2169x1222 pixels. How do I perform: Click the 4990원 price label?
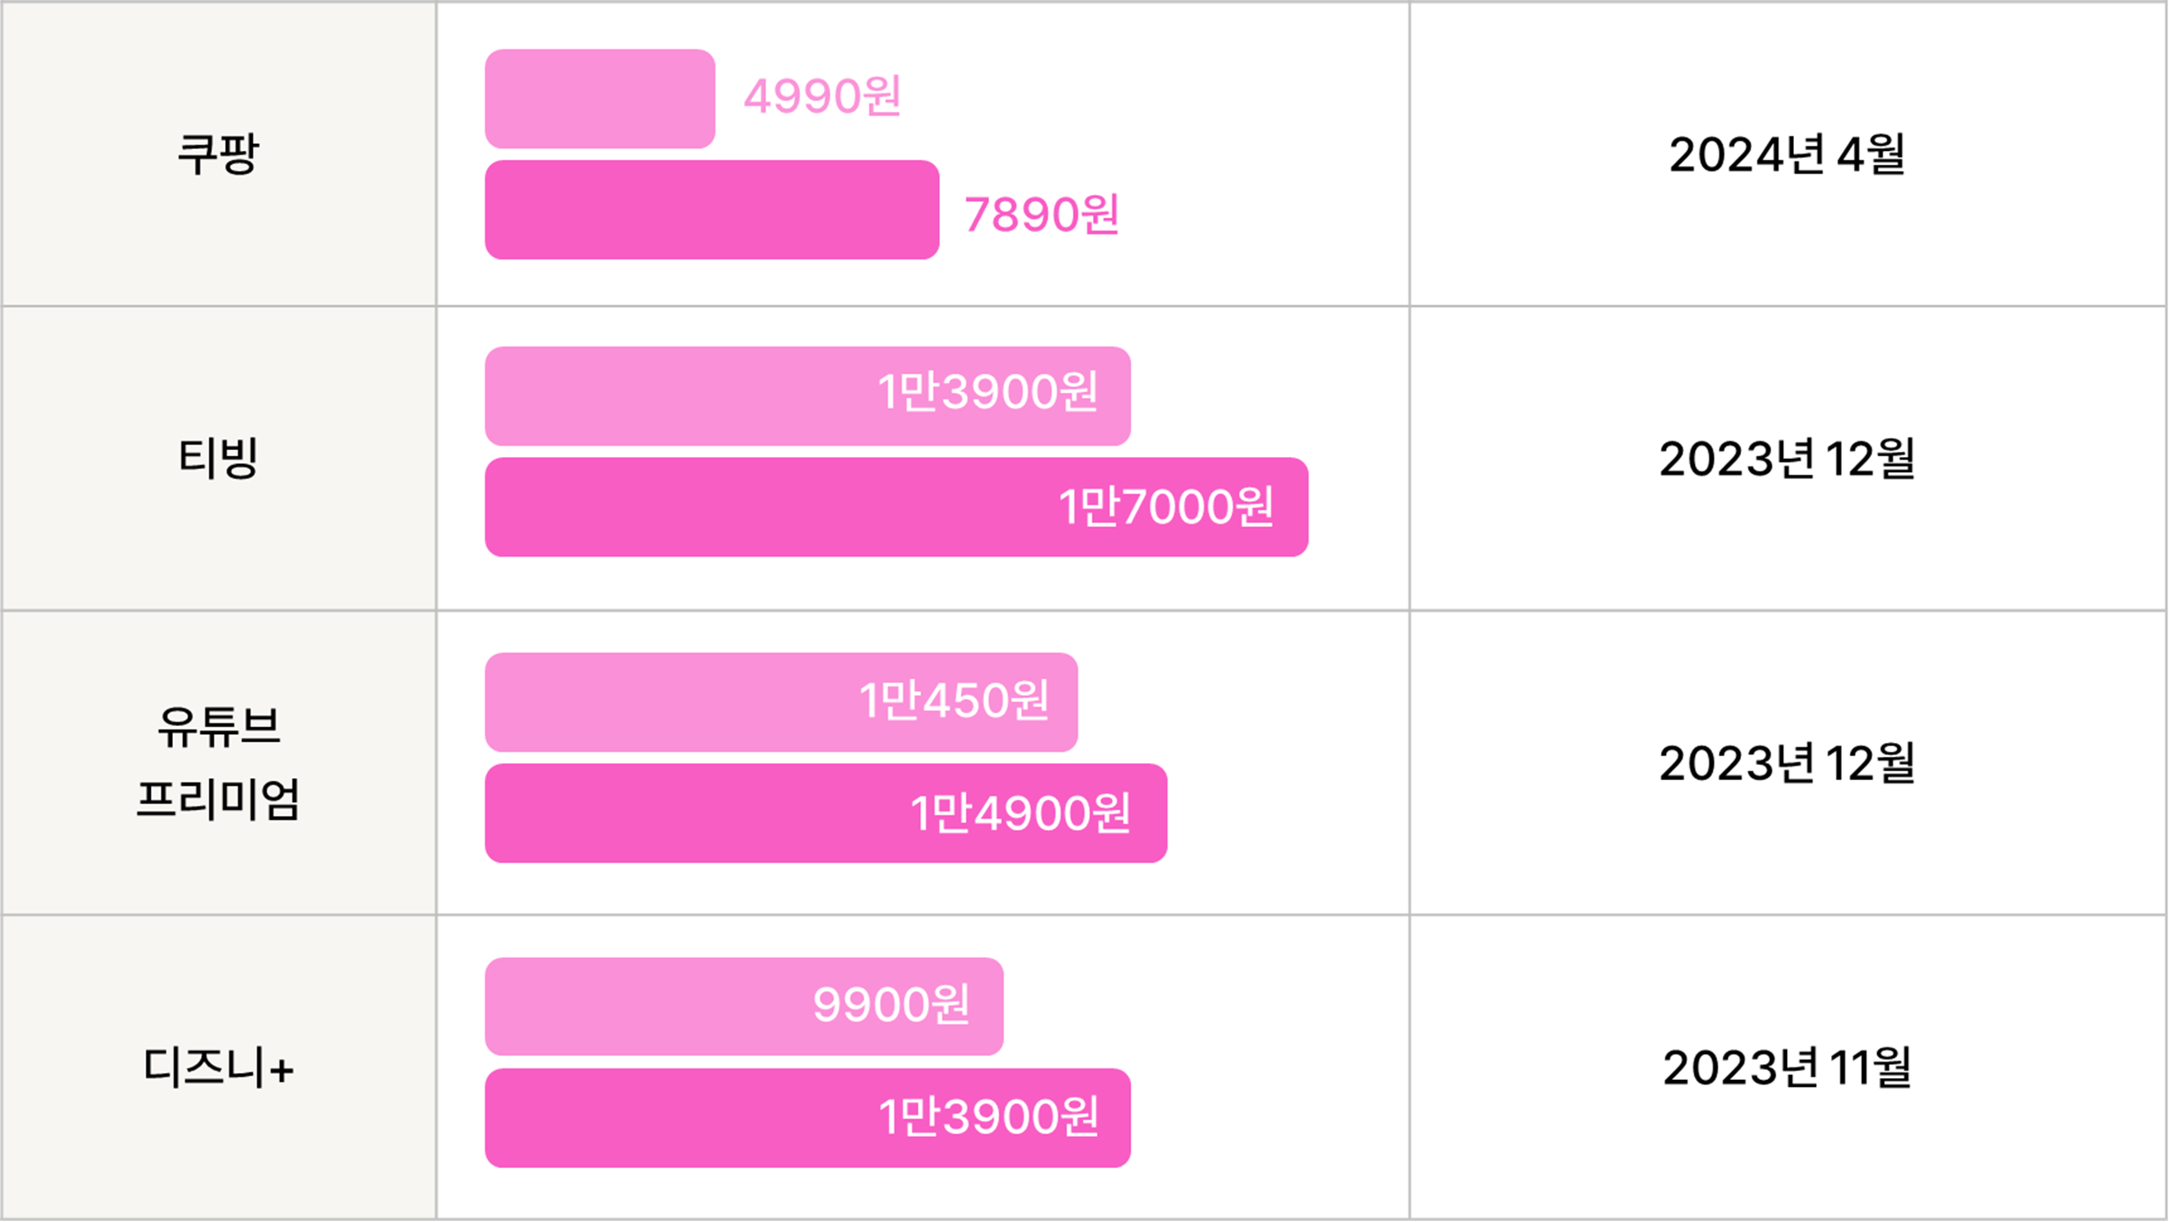coord(822,95)
